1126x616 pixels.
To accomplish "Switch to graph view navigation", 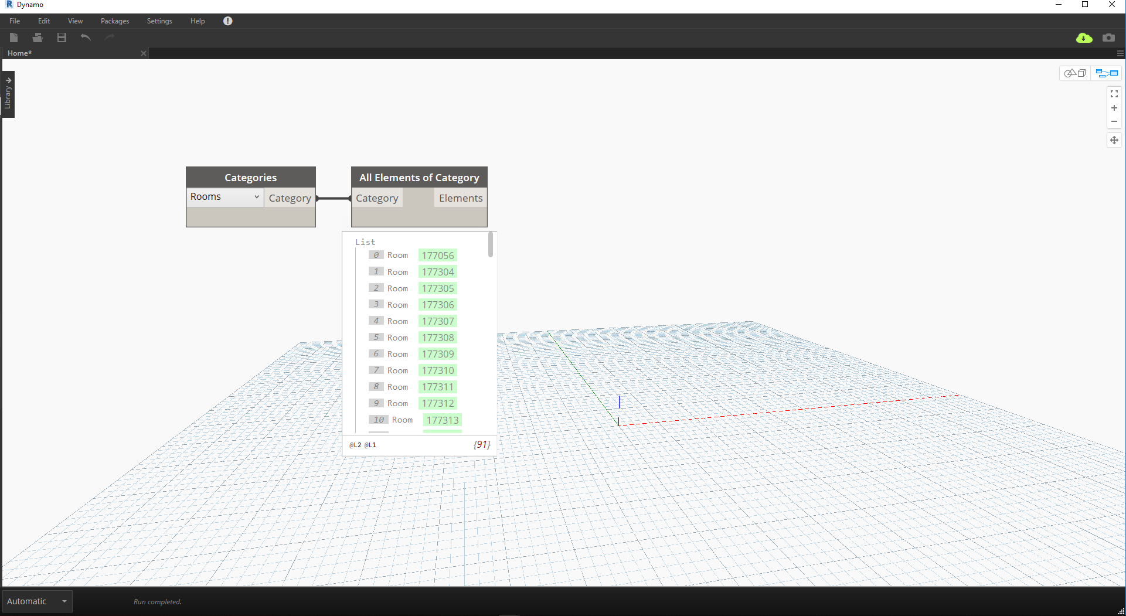I will coord(1107,73).
